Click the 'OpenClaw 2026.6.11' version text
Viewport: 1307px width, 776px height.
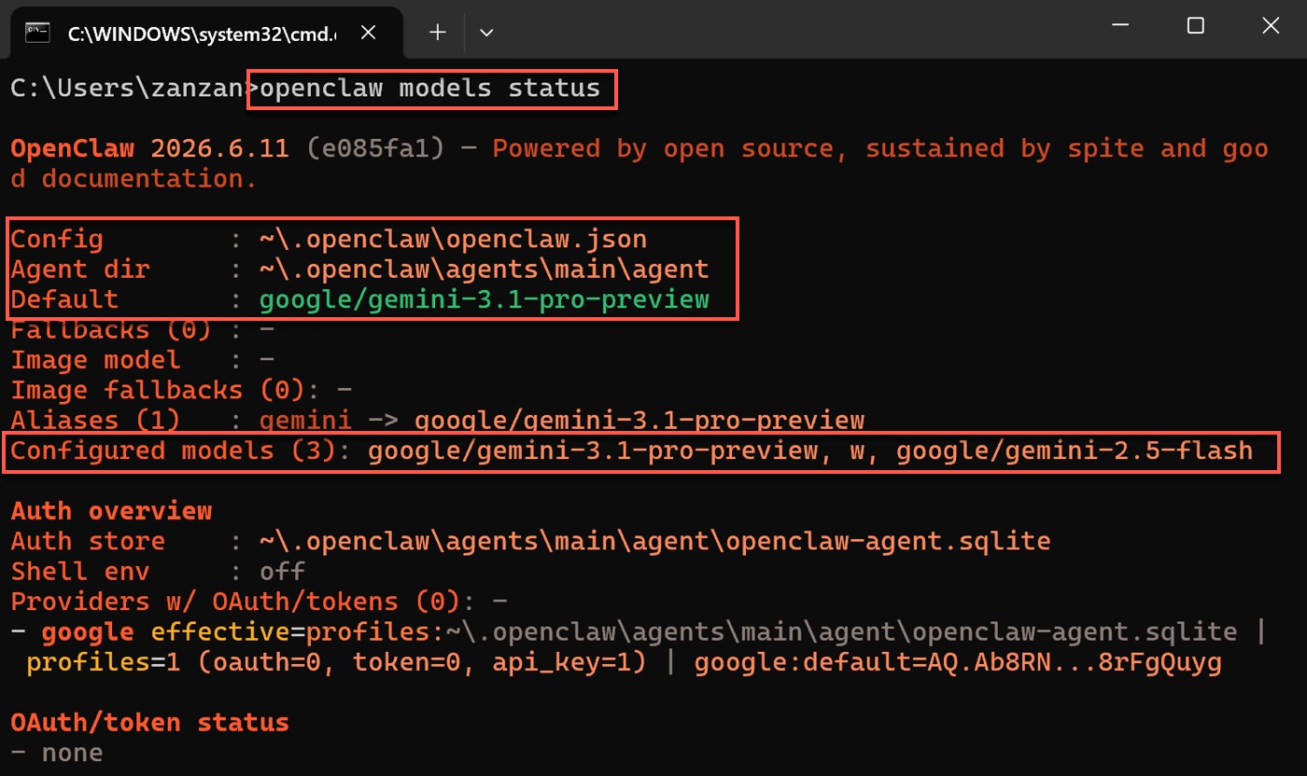[x=150, y=148]
